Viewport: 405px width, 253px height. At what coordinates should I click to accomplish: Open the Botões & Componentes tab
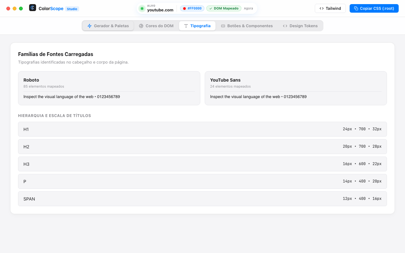pyautogui.click(x=247, y=26)
